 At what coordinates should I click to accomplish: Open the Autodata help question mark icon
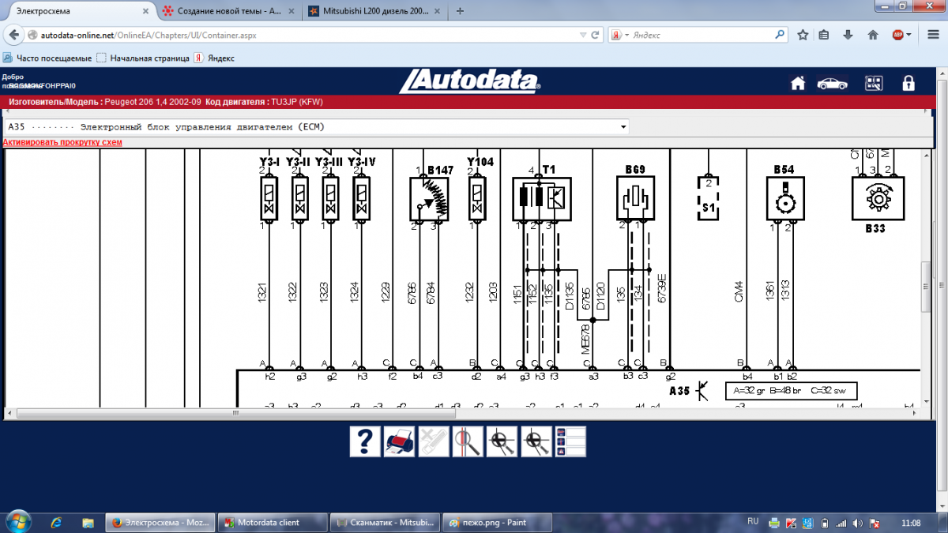click(364, 441)
